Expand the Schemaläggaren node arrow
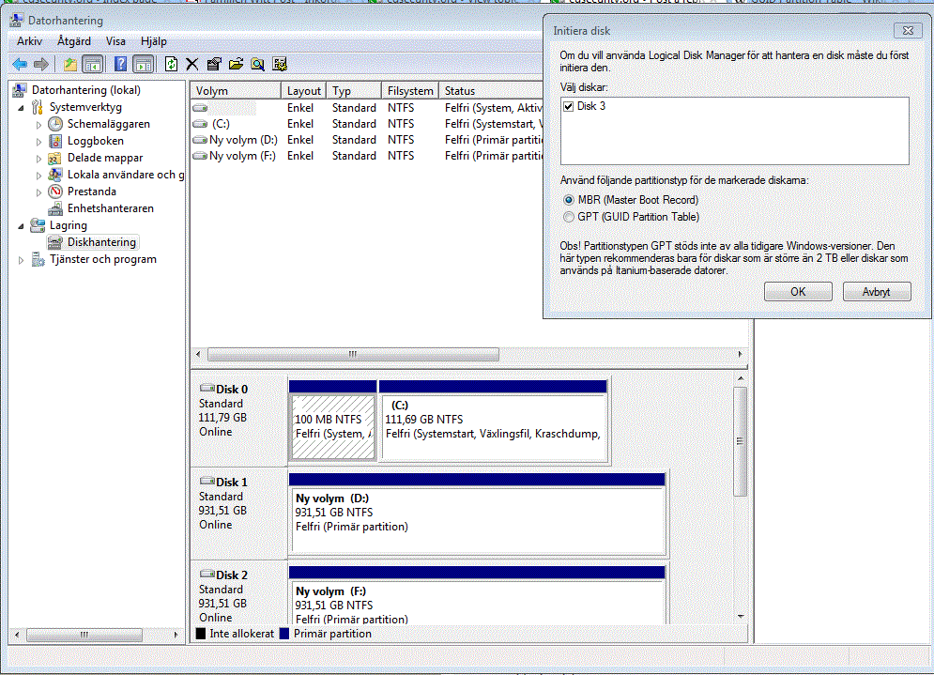Image resolution: width=934 pixels, height=675 pixels. (x=38, y=125)
